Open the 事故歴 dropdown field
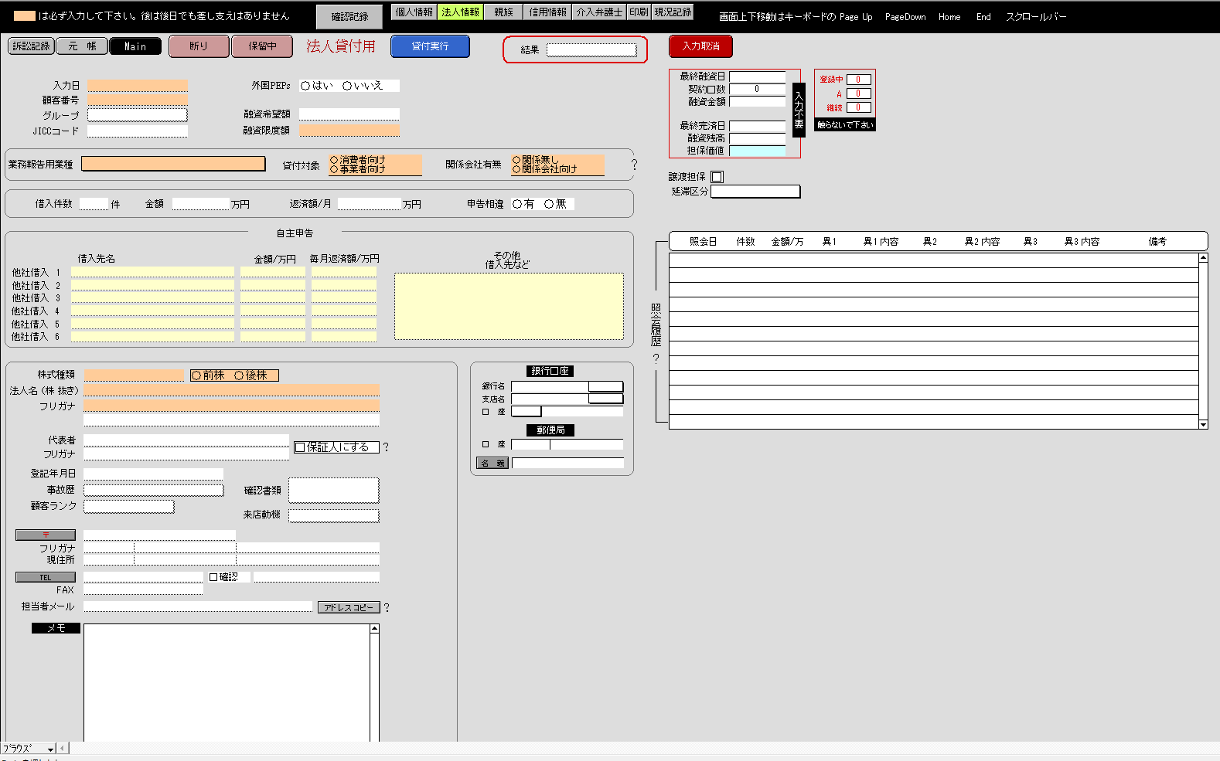Viewport: 1220px width, 761px height. (x=153, y=490)
